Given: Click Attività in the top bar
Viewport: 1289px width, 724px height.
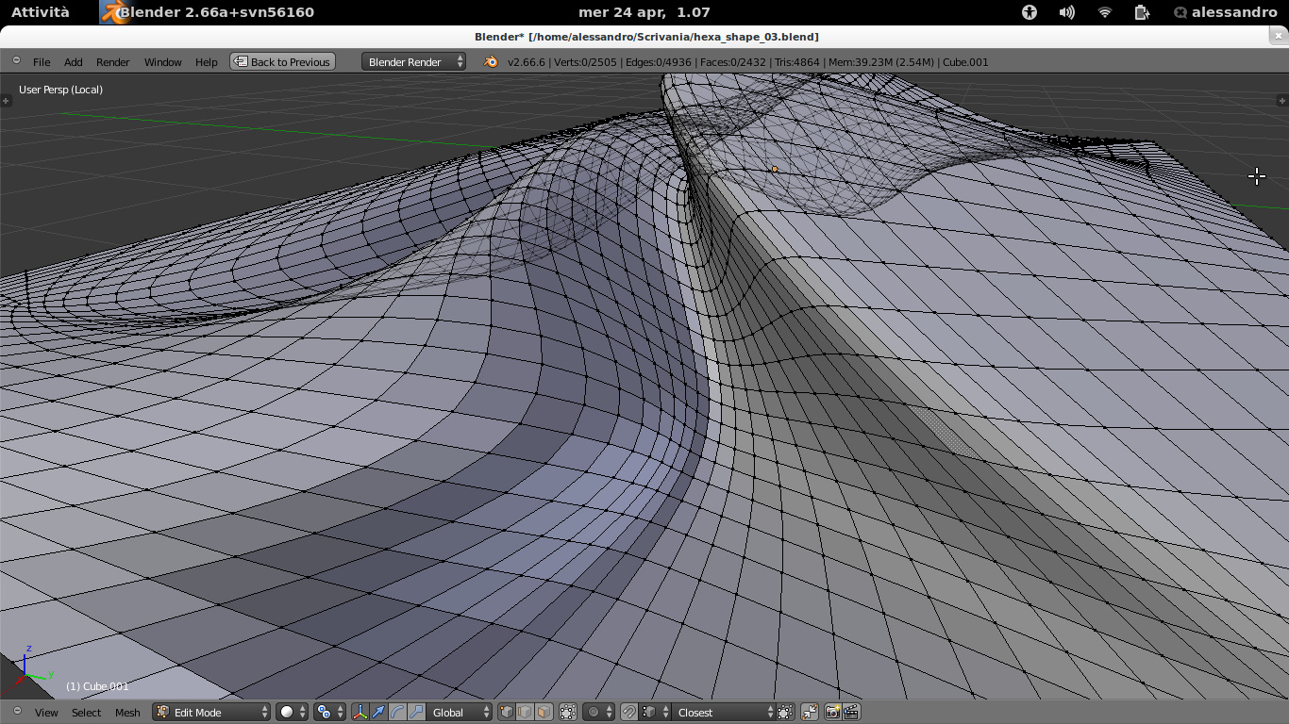Looking at the screenshot, I should point(41,12).
